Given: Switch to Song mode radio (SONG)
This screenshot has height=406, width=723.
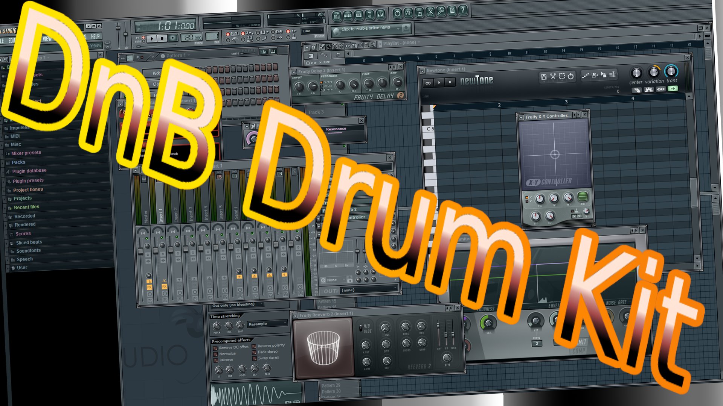Looking at the screenshot, I should 143,42.
